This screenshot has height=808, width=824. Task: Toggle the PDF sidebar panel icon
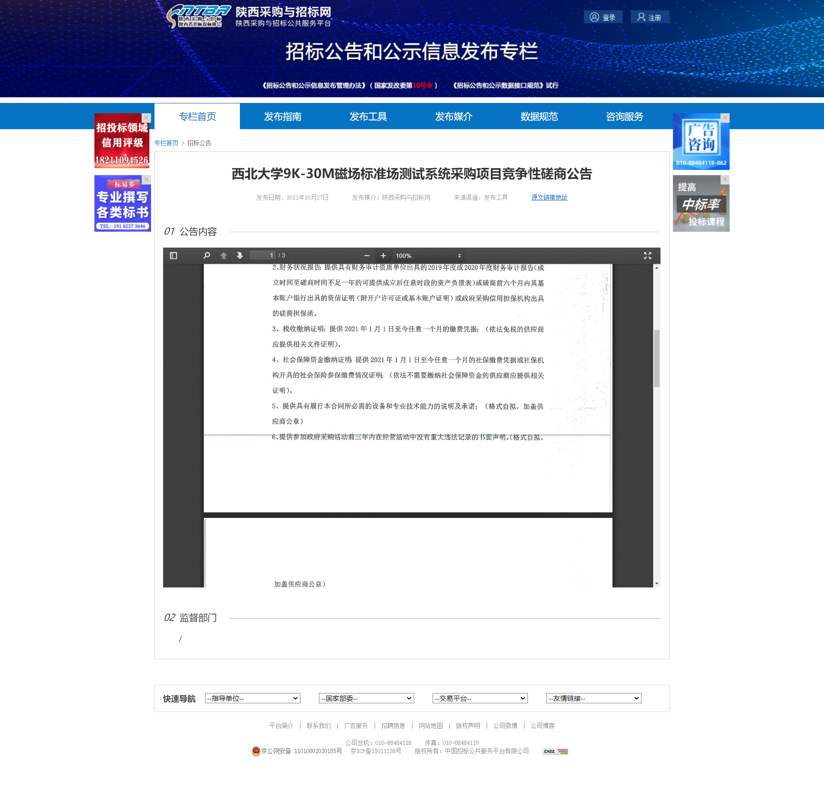tap(173, 256)
